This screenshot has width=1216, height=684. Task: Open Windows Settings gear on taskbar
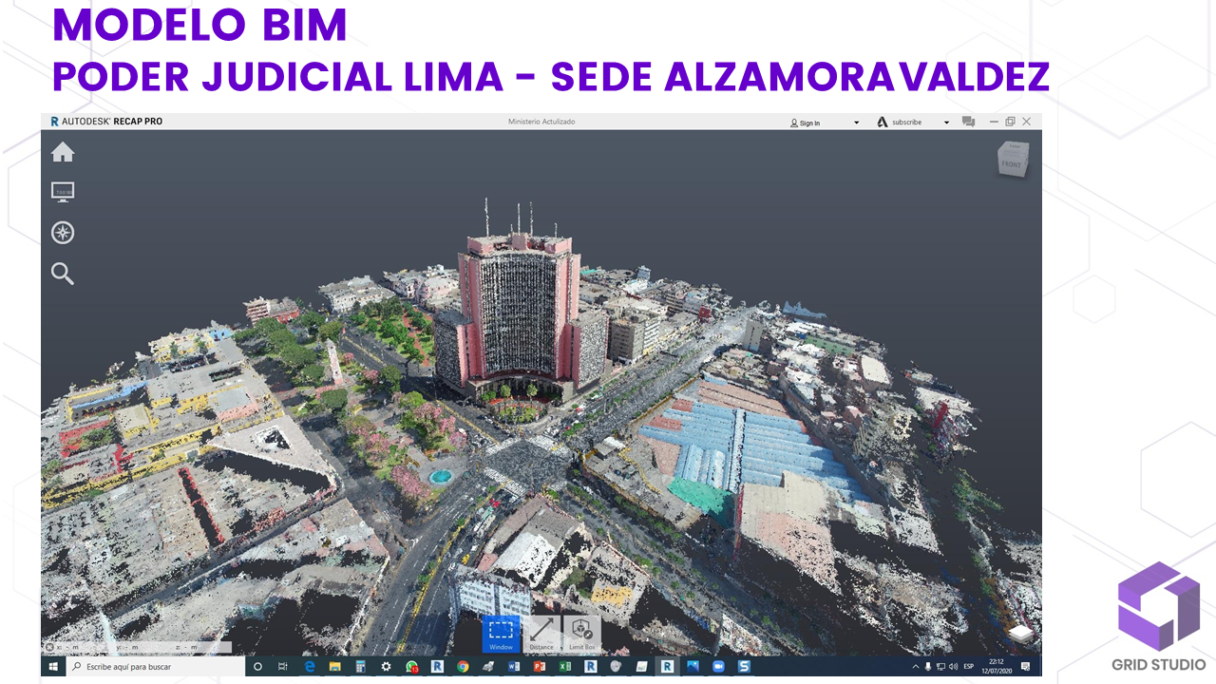386,667
